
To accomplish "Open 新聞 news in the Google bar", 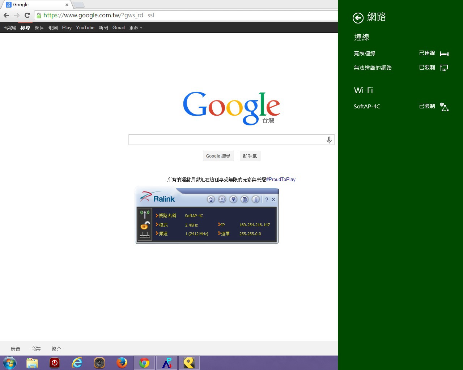I will 103,28.
